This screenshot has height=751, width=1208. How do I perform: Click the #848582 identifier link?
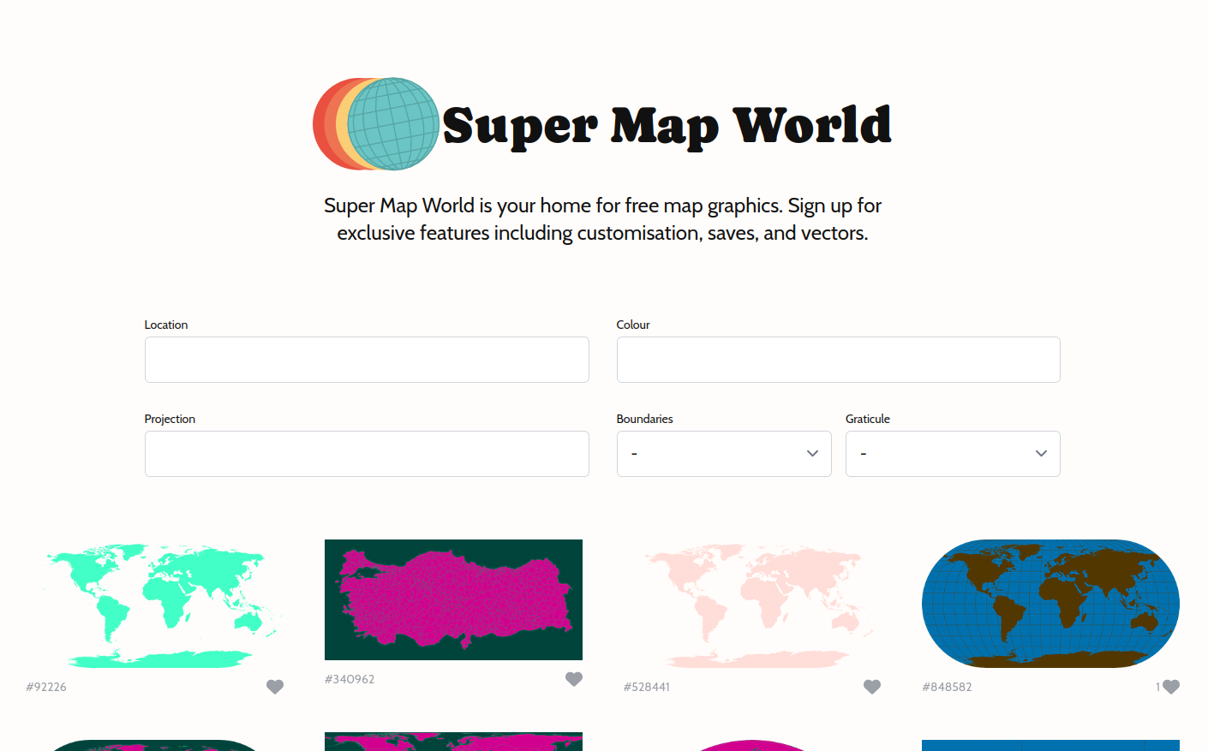pyautogui.click(x=947, y=686)
